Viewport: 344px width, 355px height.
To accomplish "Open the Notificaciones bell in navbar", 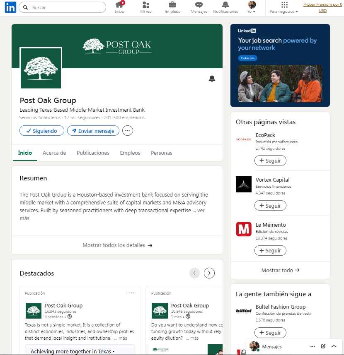I will click(225, 7).
